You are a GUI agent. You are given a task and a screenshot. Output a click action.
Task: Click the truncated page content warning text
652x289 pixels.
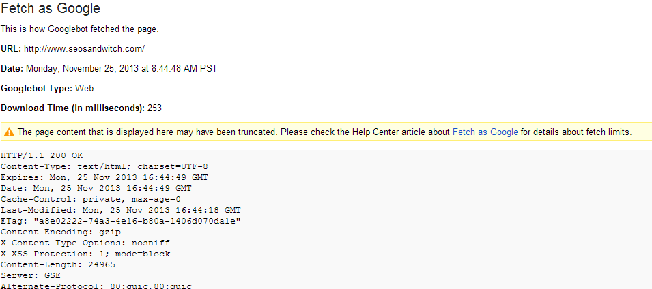coord(232,132)
